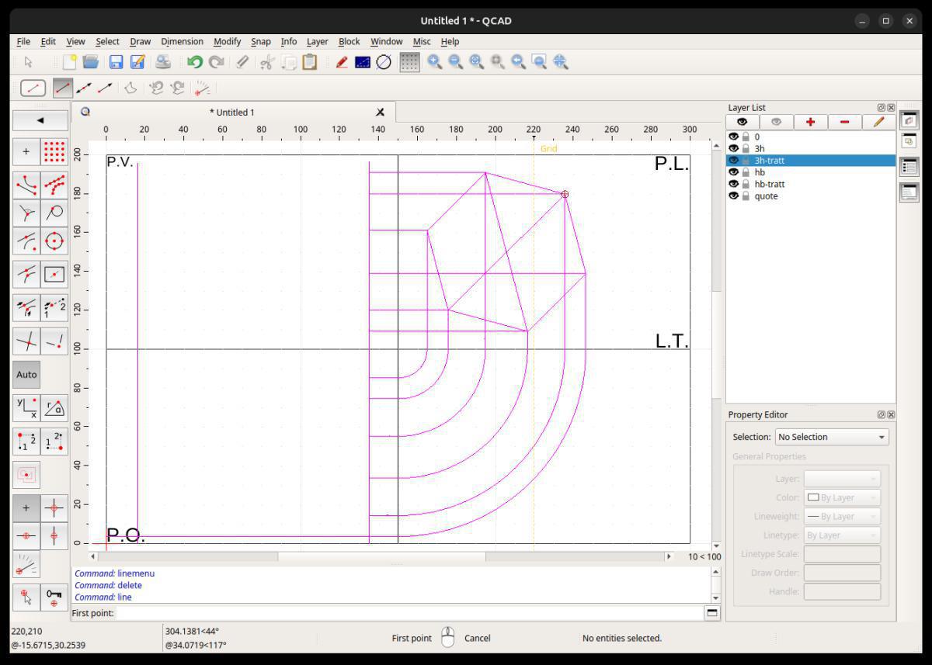The height and width of the screenshot is (665, 932).
Task: Expand the Lineweight By Layer combo box
Action: (842, 516)
